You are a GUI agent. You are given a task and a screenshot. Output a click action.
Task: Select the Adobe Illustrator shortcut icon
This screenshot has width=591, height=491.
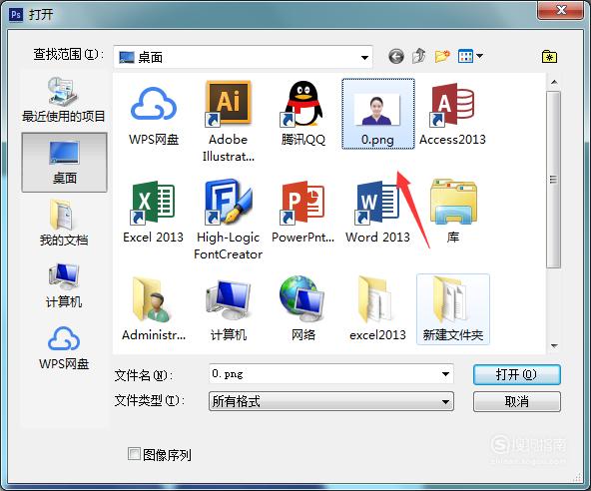228,103
